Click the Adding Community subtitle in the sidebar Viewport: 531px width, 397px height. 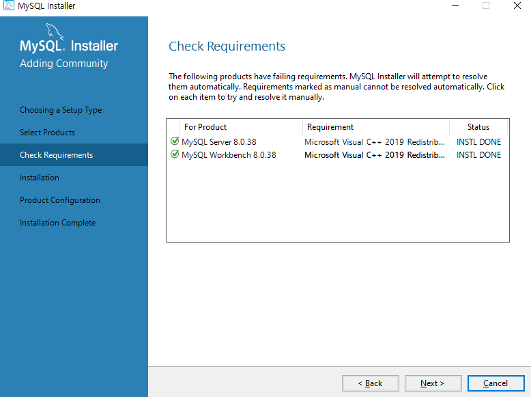(x=63, y=64)
